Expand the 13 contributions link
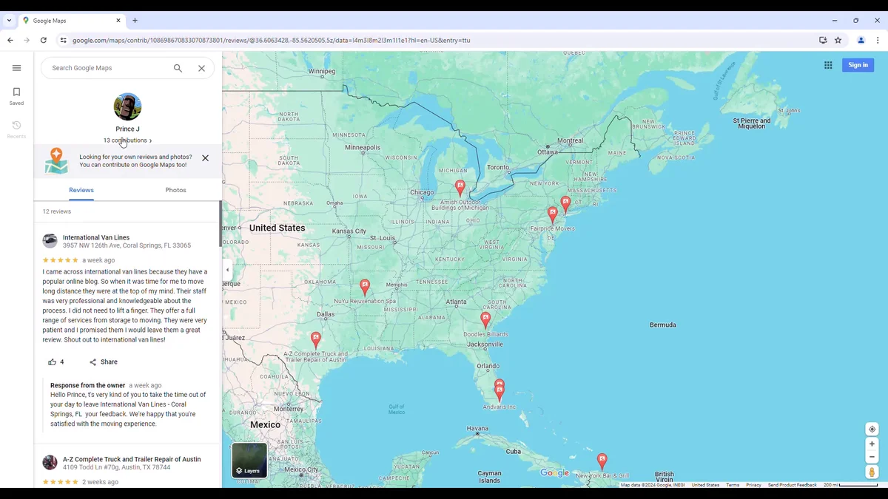This screenshot has height=499, width=888. pyautogui.click(x=127, y=140)
